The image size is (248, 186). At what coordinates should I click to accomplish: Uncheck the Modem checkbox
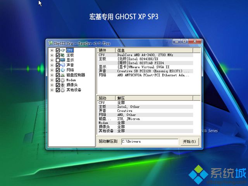[58, 80]
